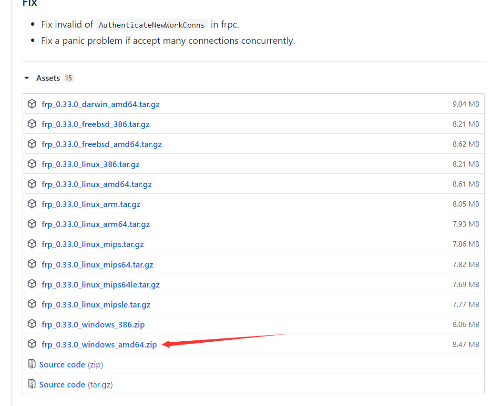The image size is (501, 406).
Task: Click the 8.61 MB size text
Action: coord(466,184)
